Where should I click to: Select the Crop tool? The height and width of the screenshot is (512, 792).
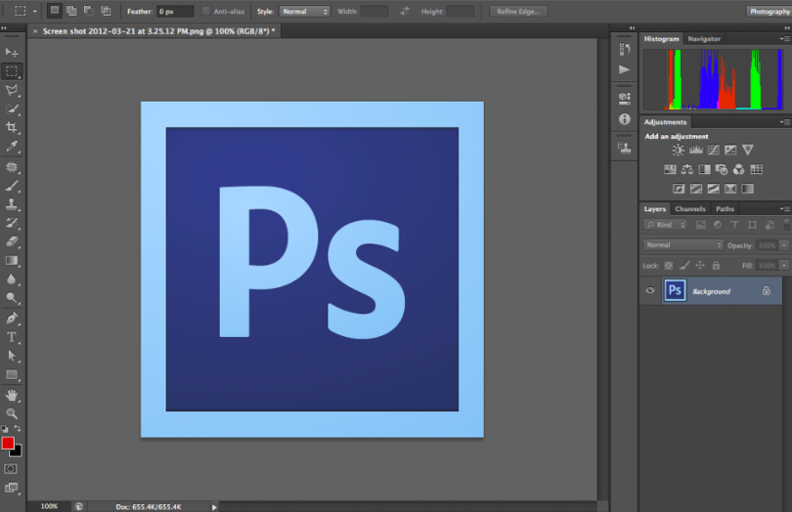click(11, 127)
